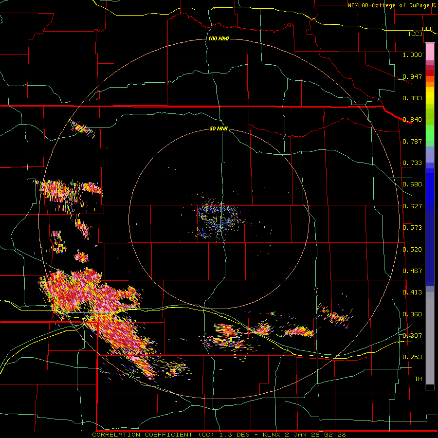Select the 0.947 scale value
This screenshot has height=438, width=438.
pyautogui.click(x=412, y=76)
